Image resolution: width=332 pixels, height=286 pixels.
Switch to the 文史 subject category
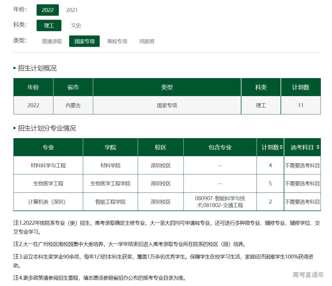[x=76, y=25]
